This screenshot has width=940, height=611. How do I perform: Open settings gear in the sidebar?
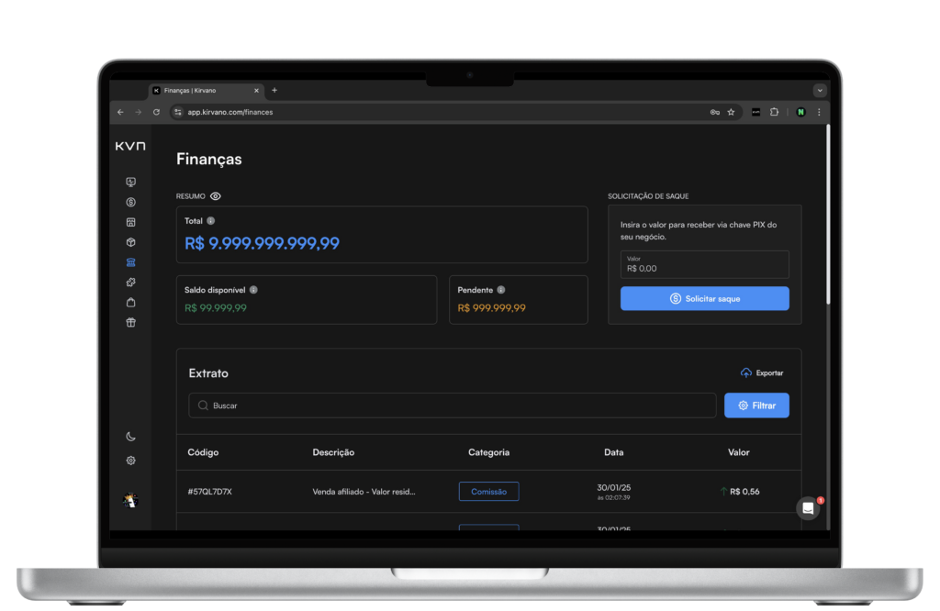click(x=130, y=461)
